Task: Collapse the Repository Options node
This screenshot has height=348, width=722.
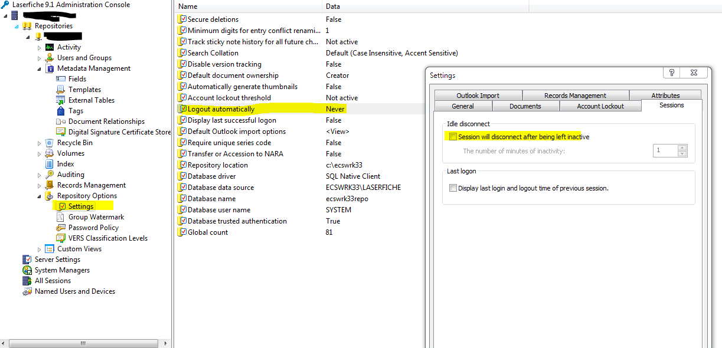Action: point(40,196)
